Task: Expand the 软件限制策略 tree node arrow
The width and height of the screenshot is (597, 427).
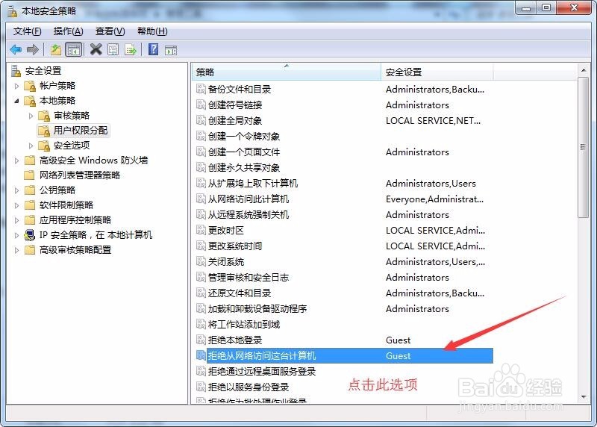Action: click(x=16, y=205)
